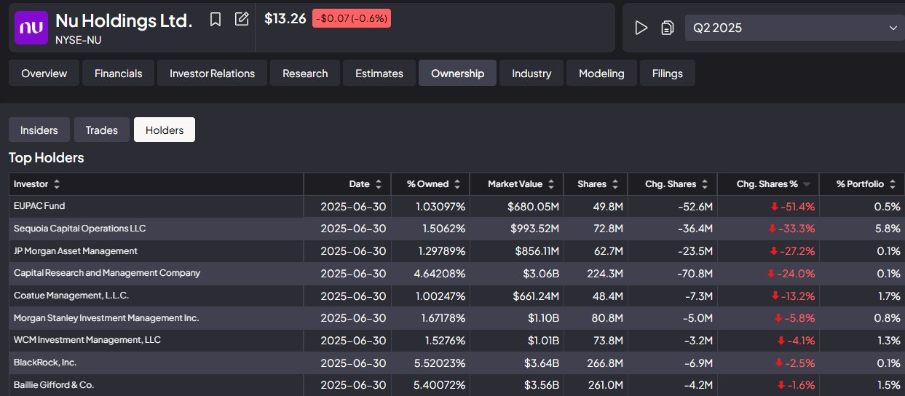Image resolution: width=905 pixels, height=396 pixels.
Task: Open the Filings tab
Action: pyautogui.click(x=668, y=73)
